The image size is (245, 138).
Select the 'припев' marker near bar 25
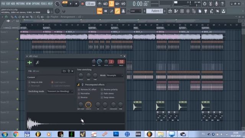92,28
